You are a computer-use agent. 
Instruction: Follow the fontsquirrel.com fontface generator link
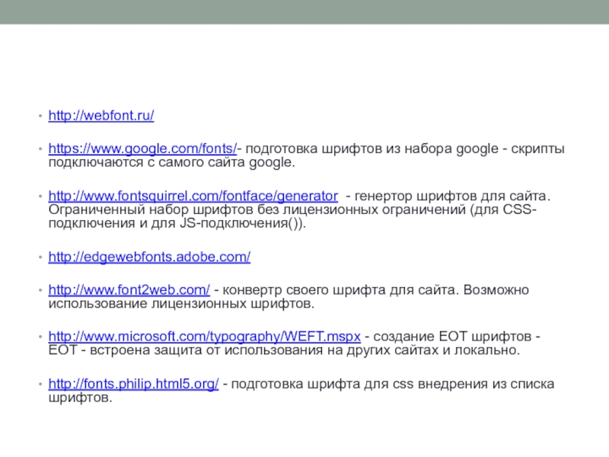pos(193,194)
